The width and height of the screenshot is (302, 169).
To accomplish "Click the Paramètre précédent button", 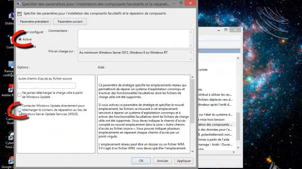I will tap(34, 22).
